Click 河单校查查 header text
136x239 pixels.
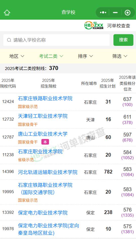(118, 26)
